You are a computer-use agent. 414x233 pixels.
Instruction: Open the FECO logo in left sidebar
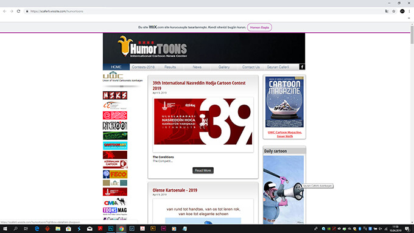pyautogui.click(x=115, y=174)
